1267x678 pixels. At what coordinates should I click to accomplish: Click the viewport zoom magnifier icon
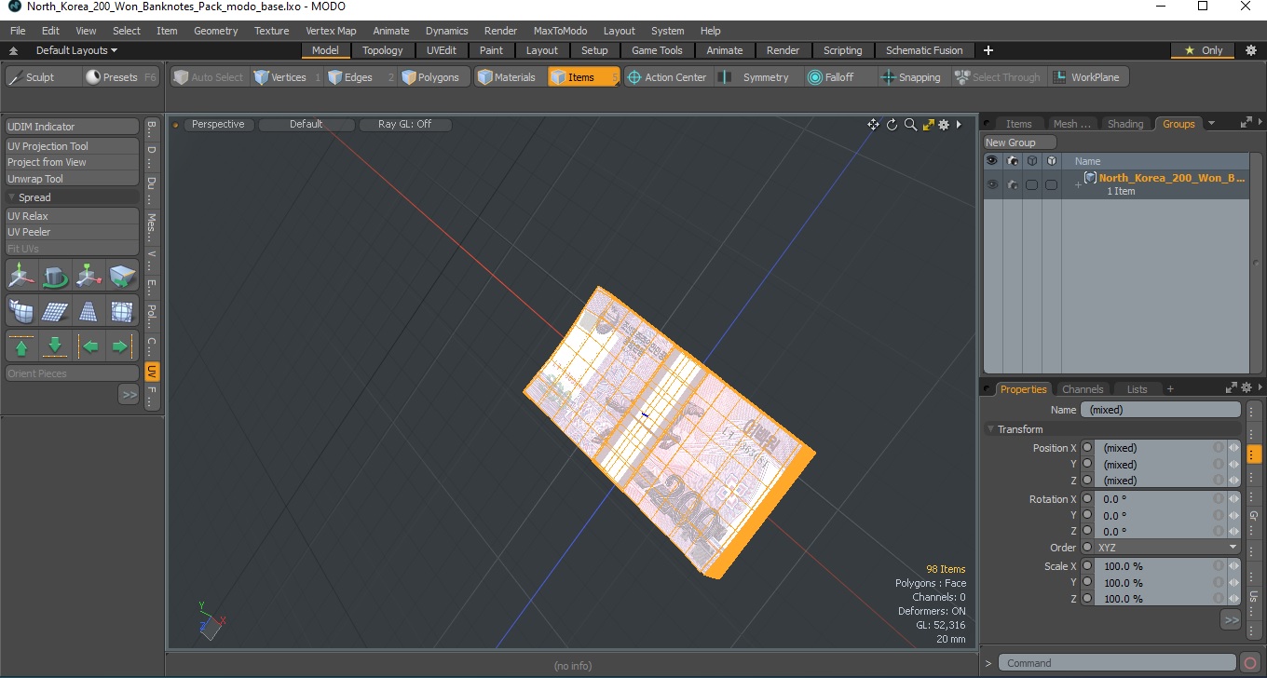[x=910, y=125]
